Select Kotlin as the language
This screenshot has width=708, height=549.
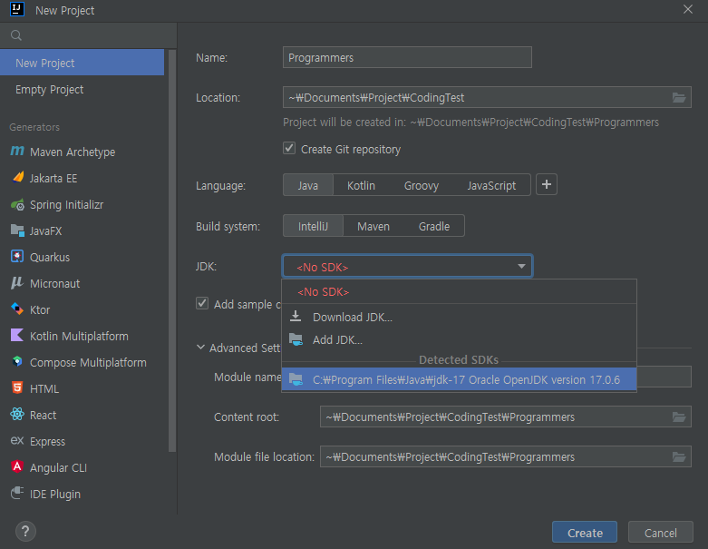pyautogui.click(x=361, y=185)
